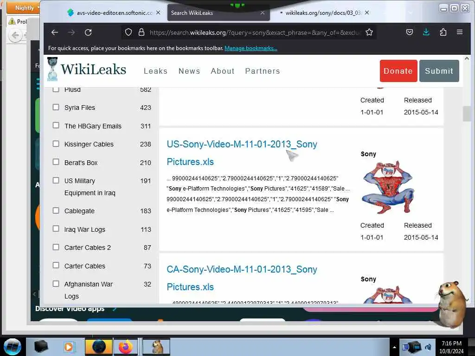Click the volume tray icon

(428, 347)
